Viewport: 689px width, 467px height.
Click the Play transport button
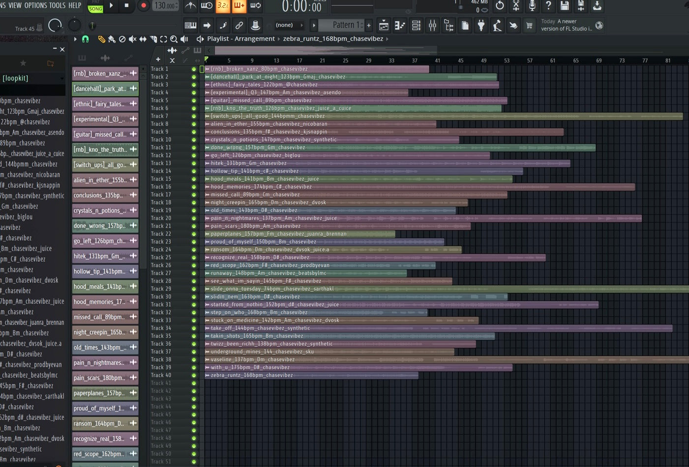(x=111, y=5)
